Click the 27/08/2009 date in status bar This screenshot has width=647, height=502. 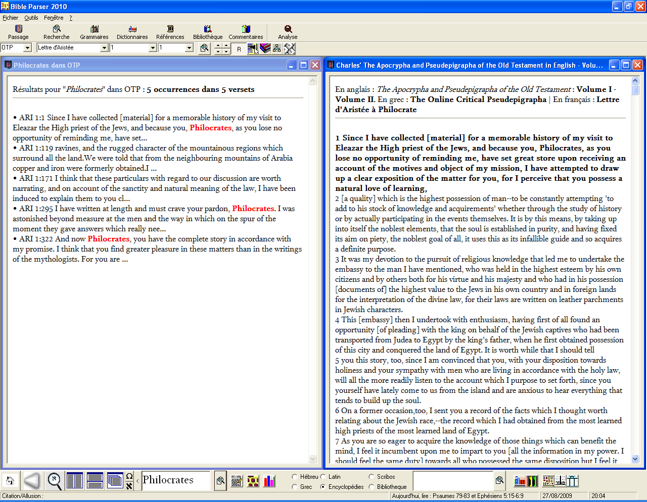(557, 496)
